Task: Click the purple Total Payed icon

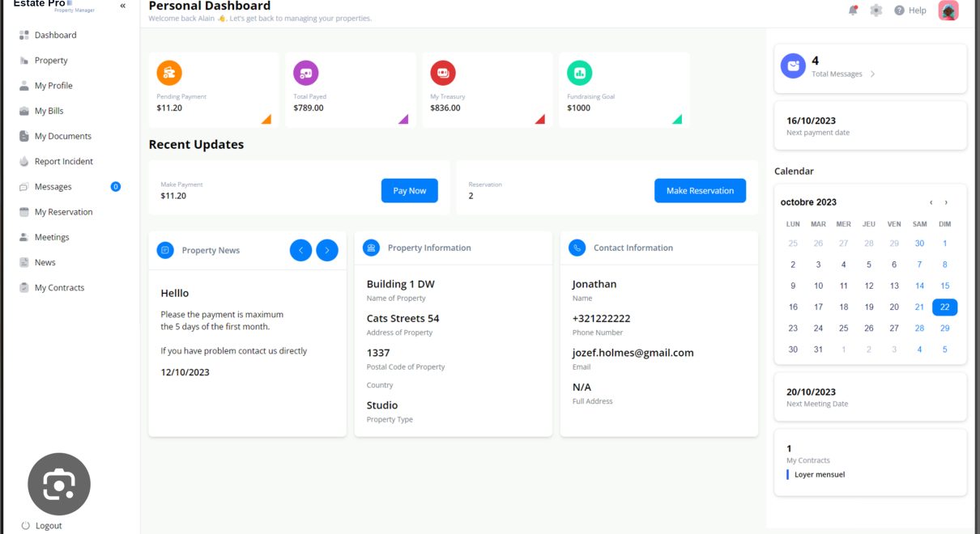Action: [305, 73]
